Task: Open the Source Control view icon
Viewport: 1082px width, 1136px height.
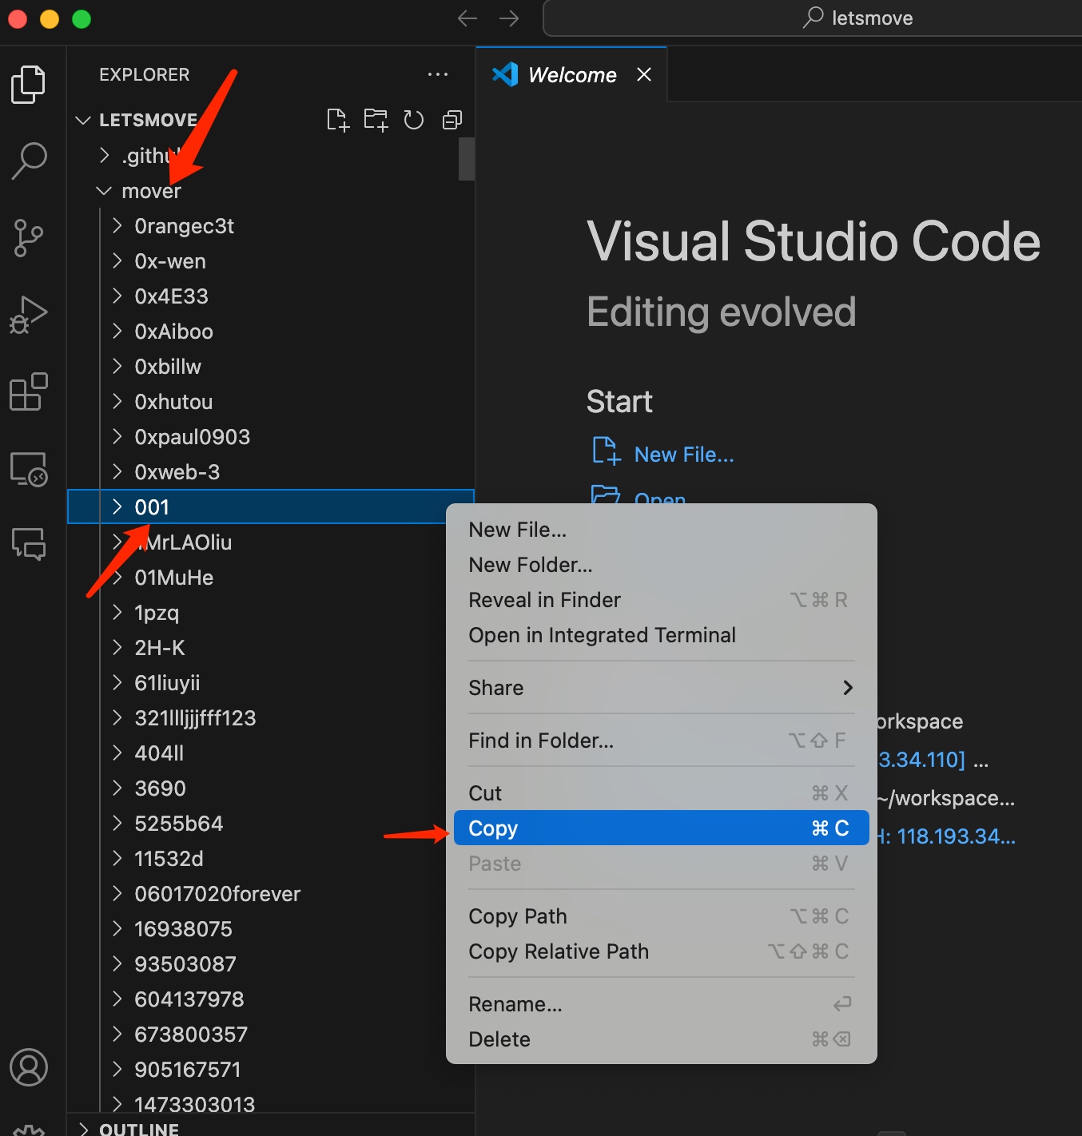Action: point(29,238)
